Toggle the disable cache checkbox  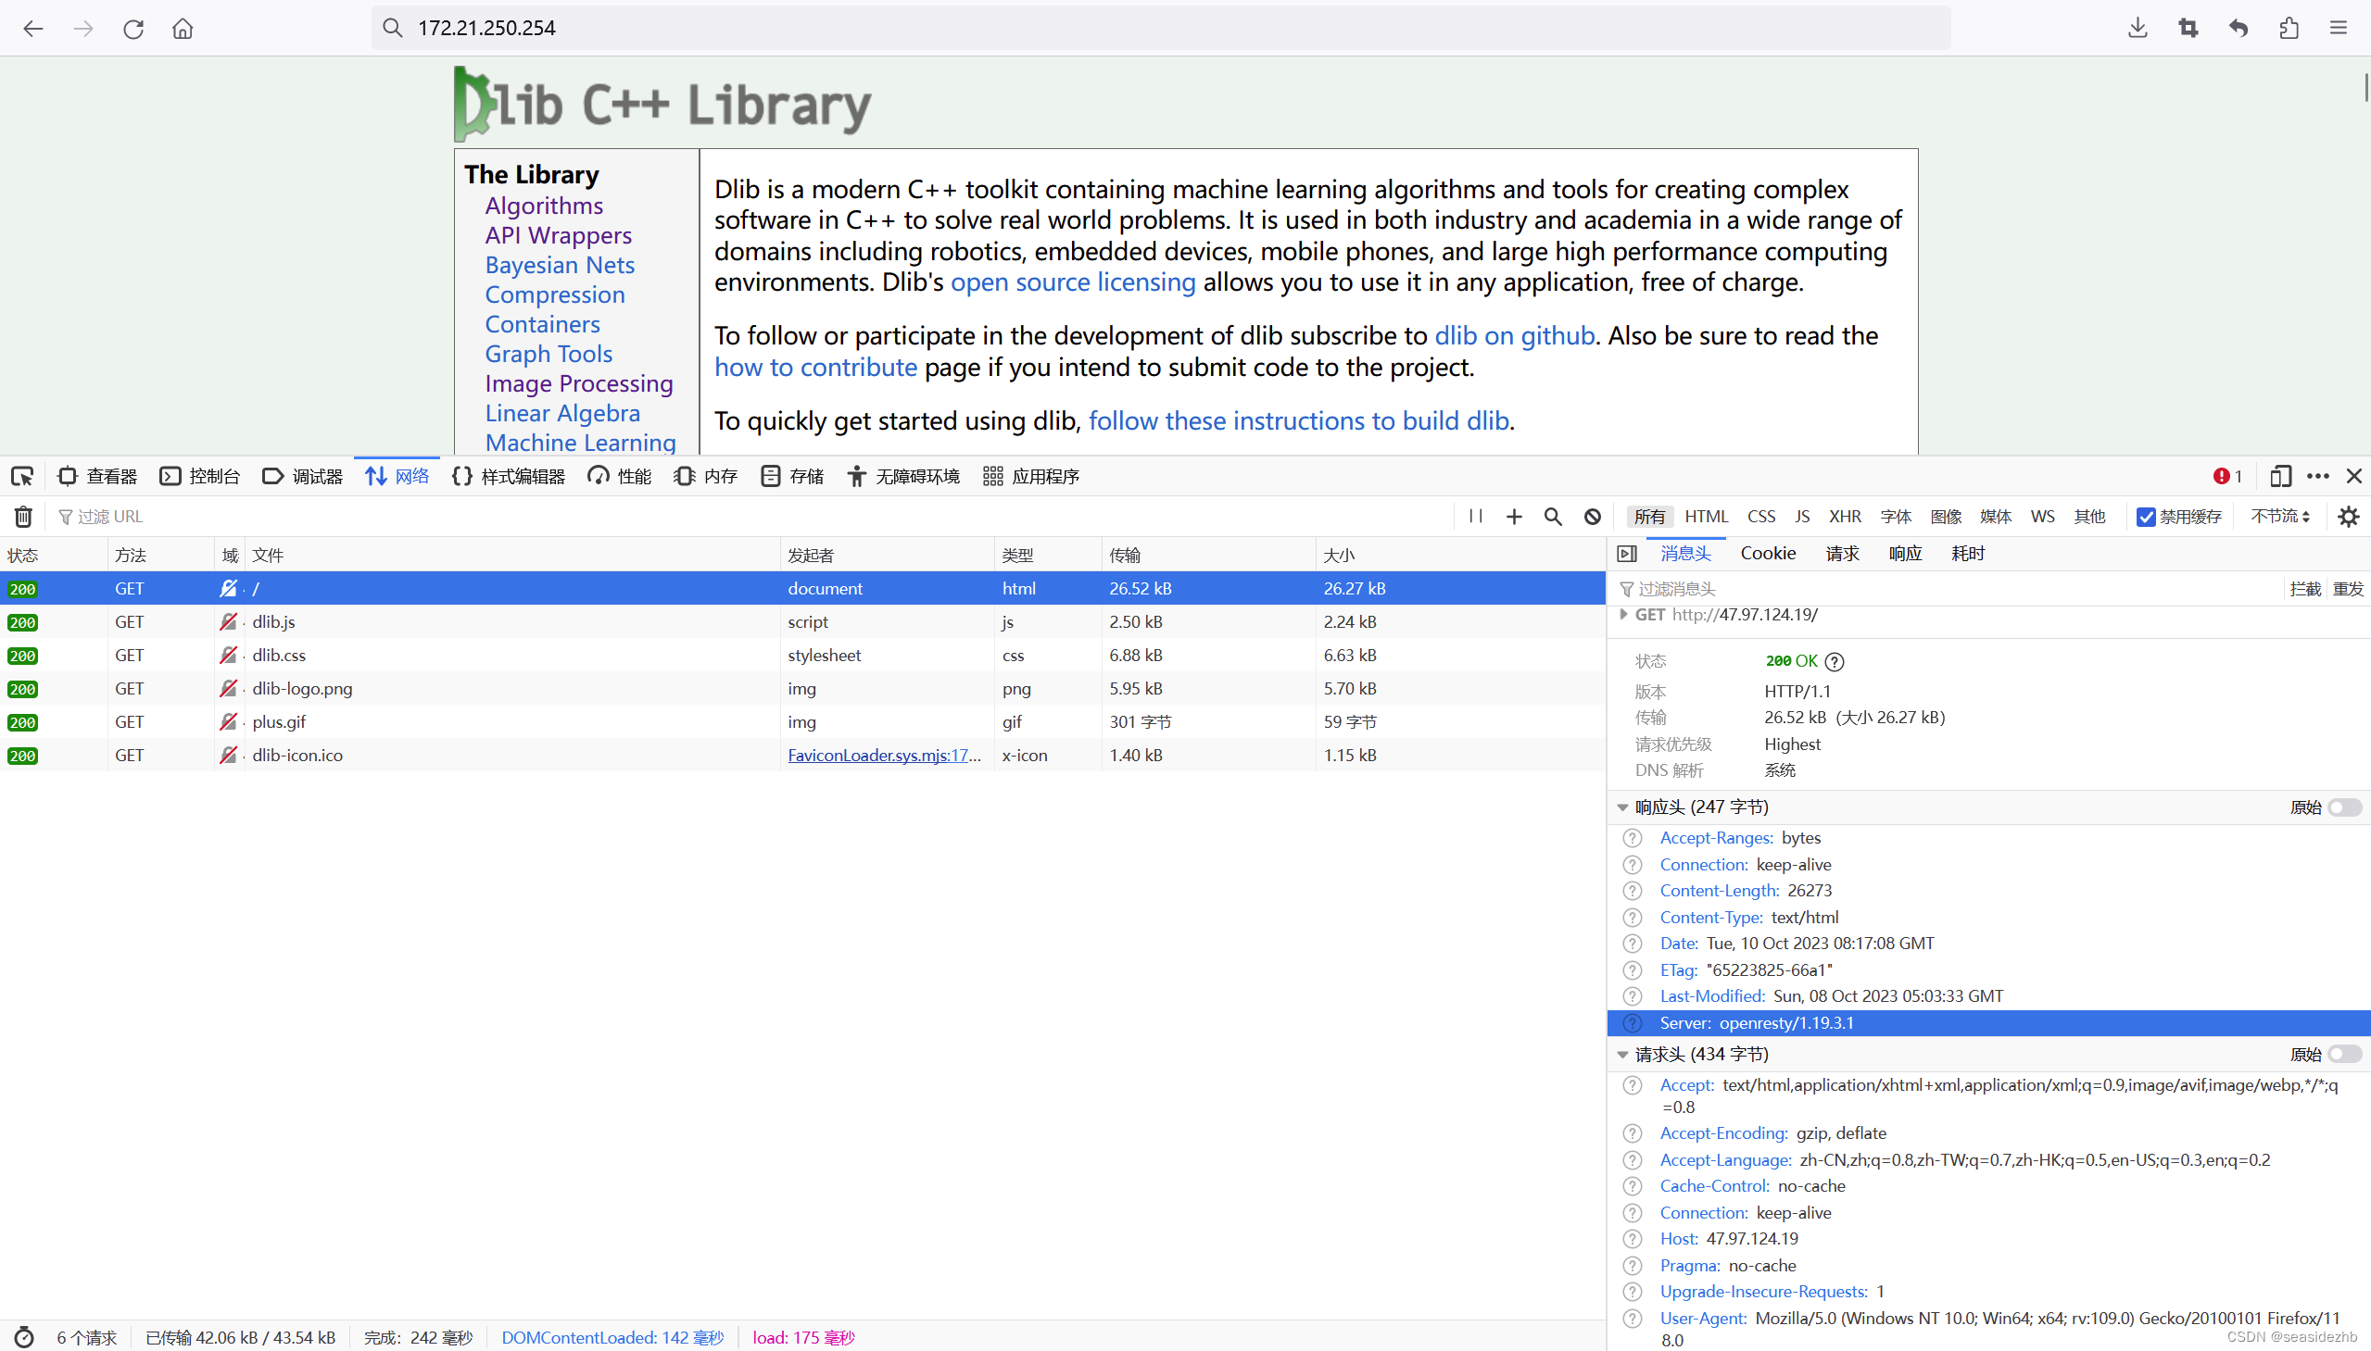tap(2146, 517)
